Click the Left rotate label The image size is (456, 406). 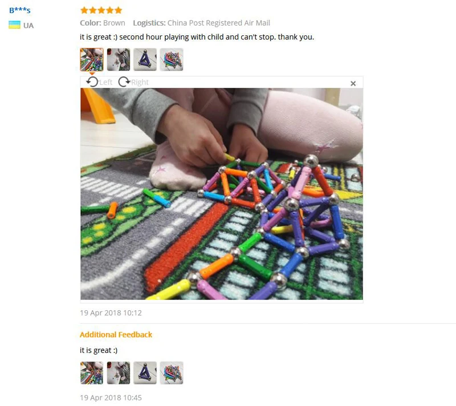[106, 82]
